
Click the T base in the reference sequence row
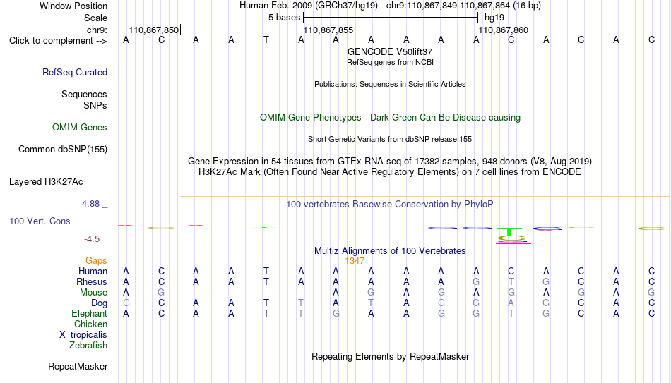[266, 40]
